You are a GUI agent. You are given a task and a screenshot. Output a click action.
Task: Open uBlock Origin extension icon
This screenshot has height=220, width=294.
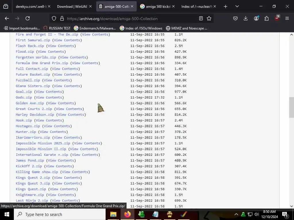(x=277, y=18)
